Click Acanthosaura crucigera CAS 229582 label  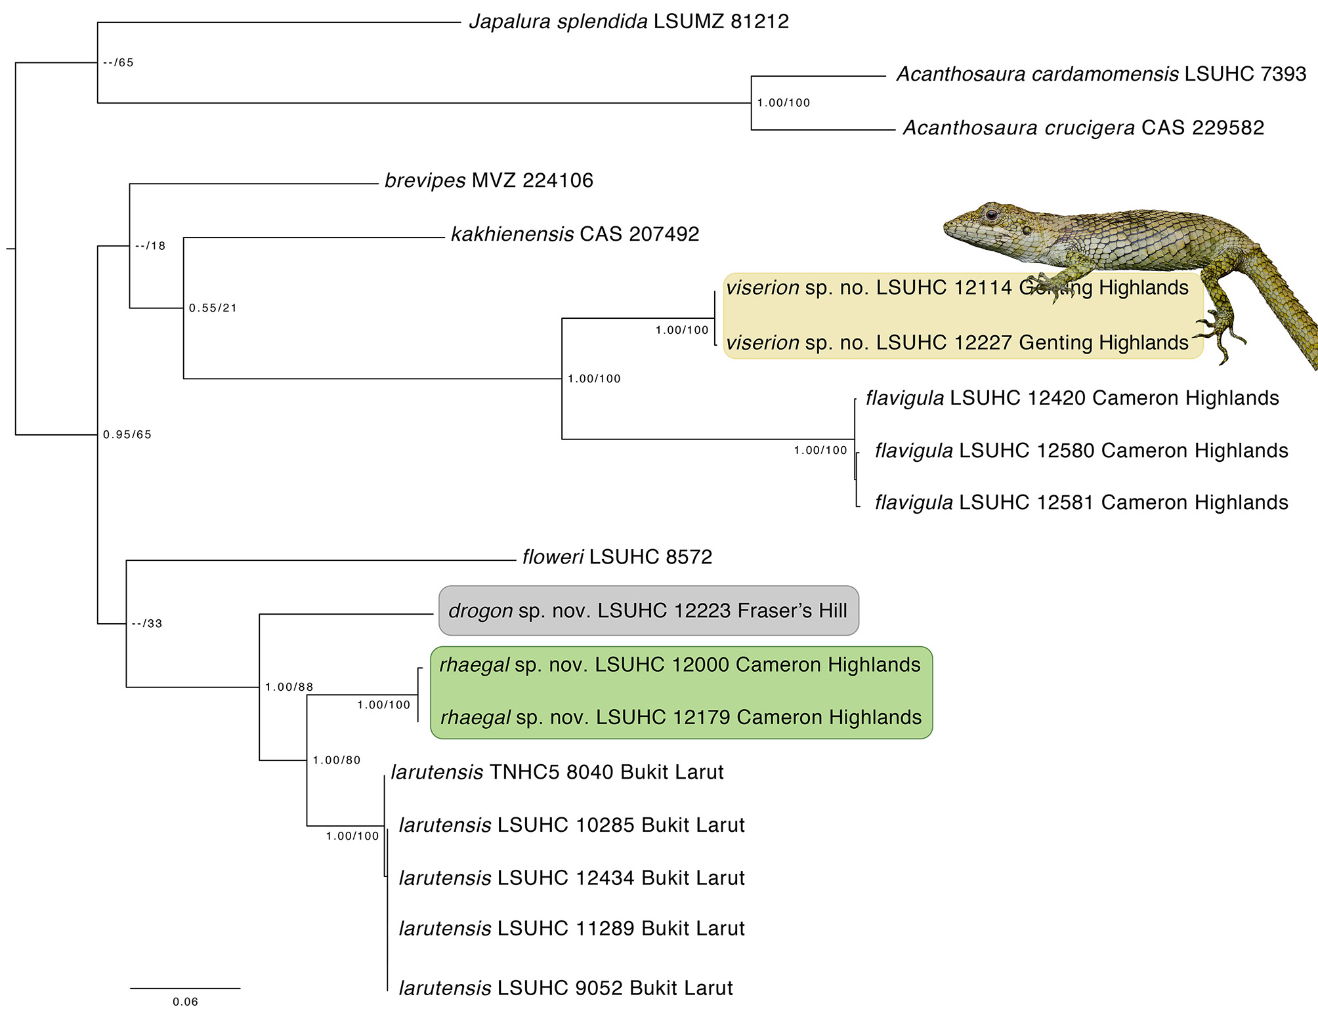[x=1084, y=128]
